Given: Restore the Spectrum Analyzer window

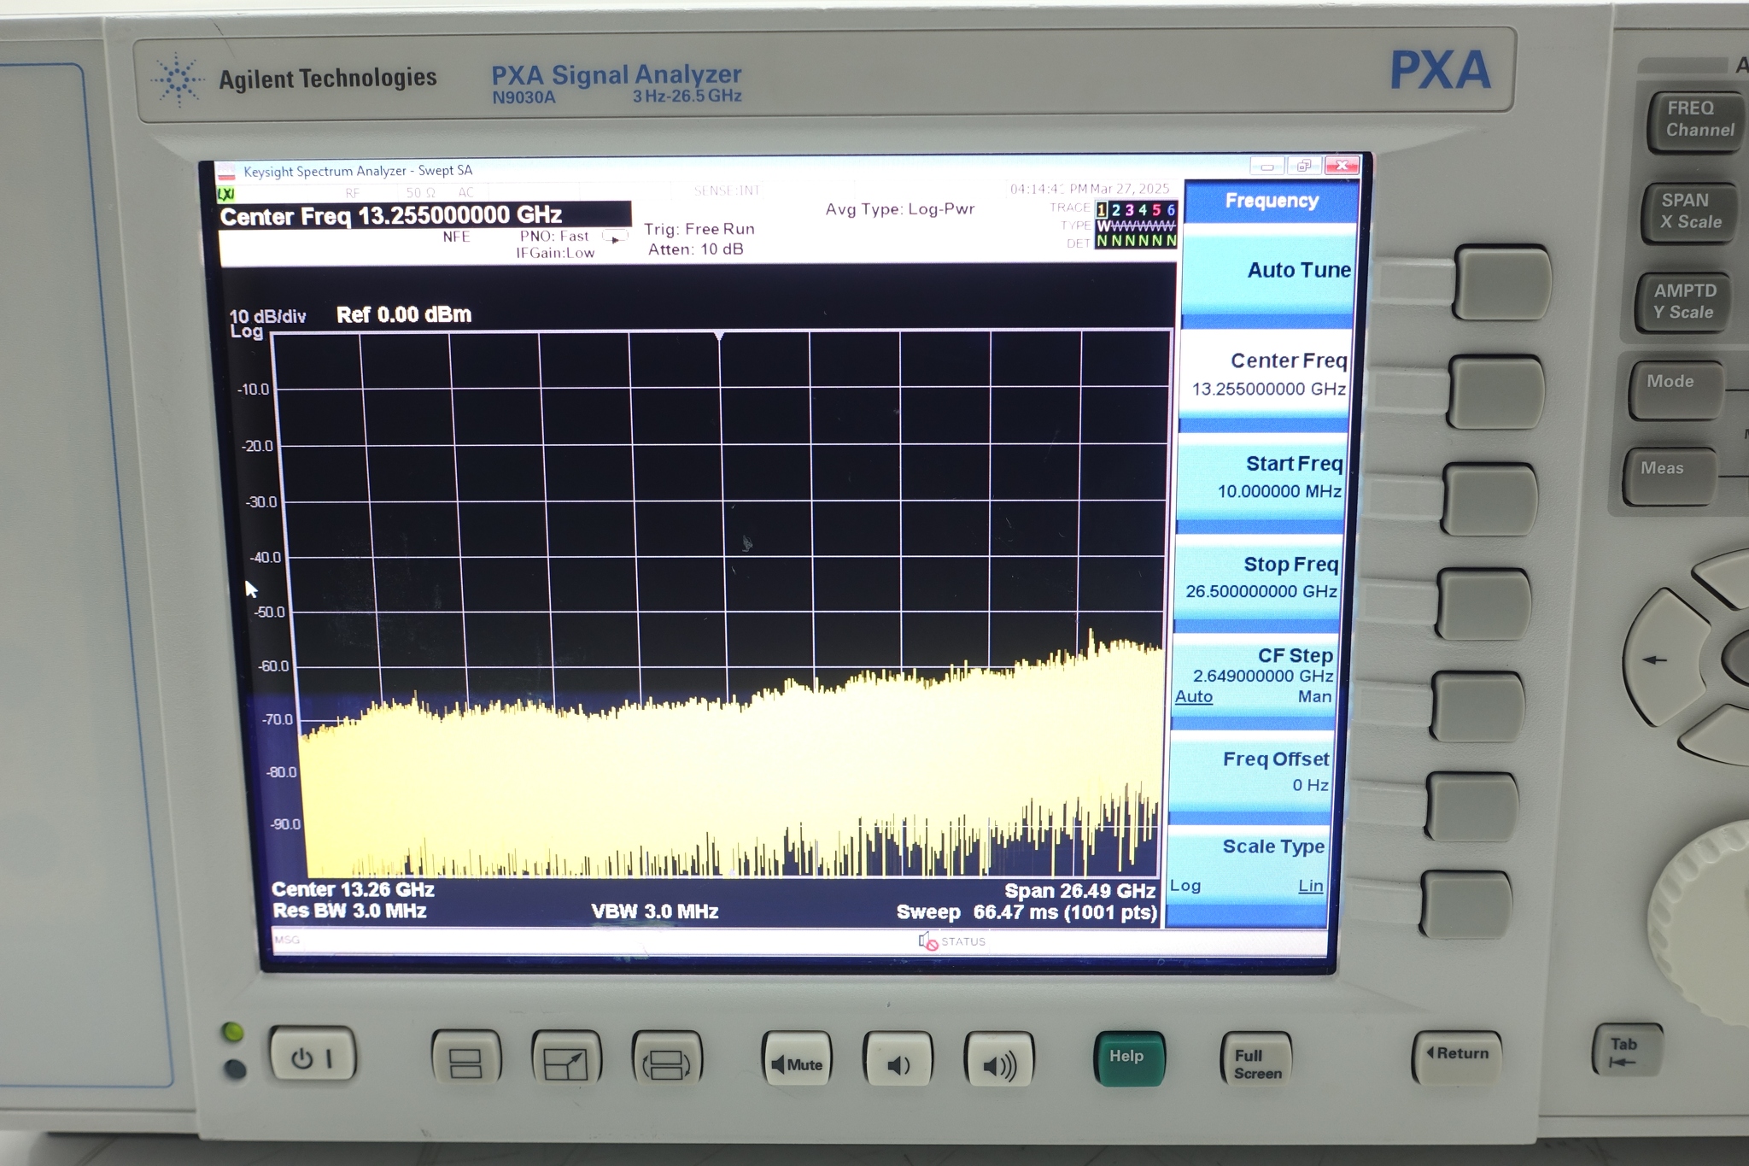Looking at the screenshot, I should 1304,166.
